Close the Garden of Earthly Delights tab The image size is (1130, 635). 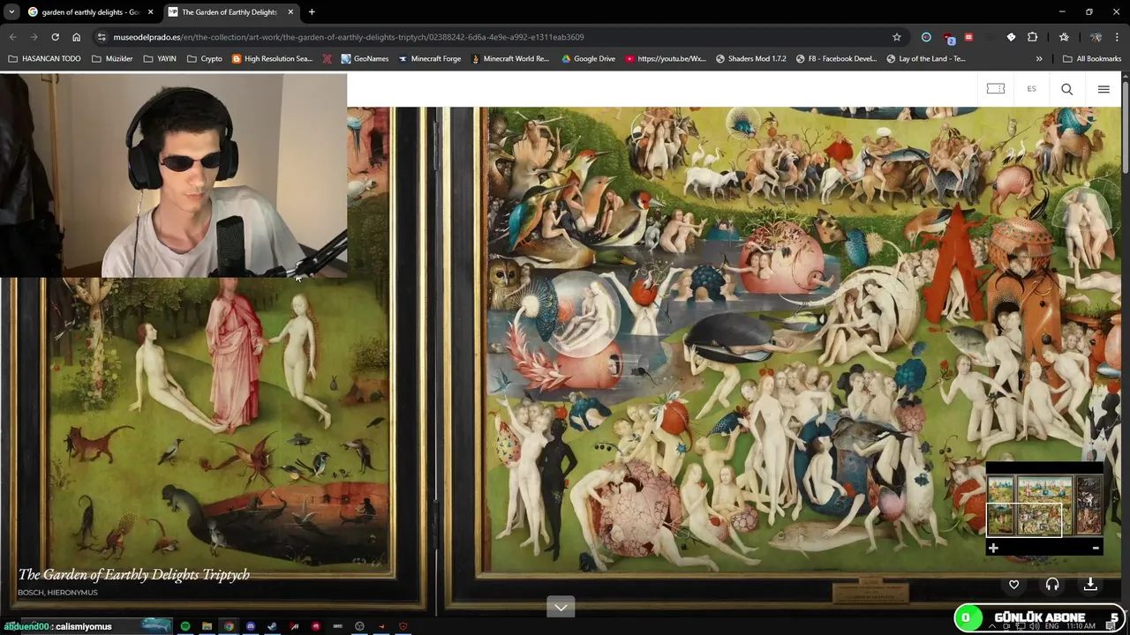[290, 12]
